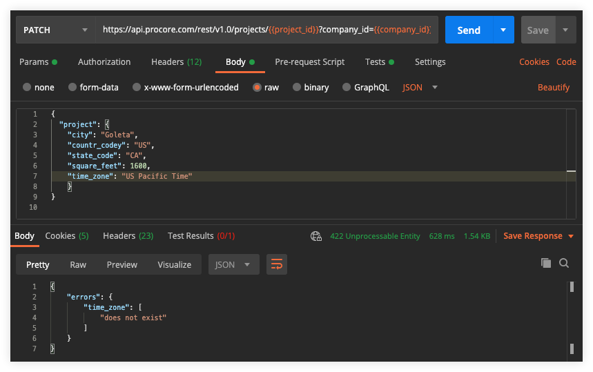Click the blue Send button
This screenshot has width=593, height=372.
469,30
